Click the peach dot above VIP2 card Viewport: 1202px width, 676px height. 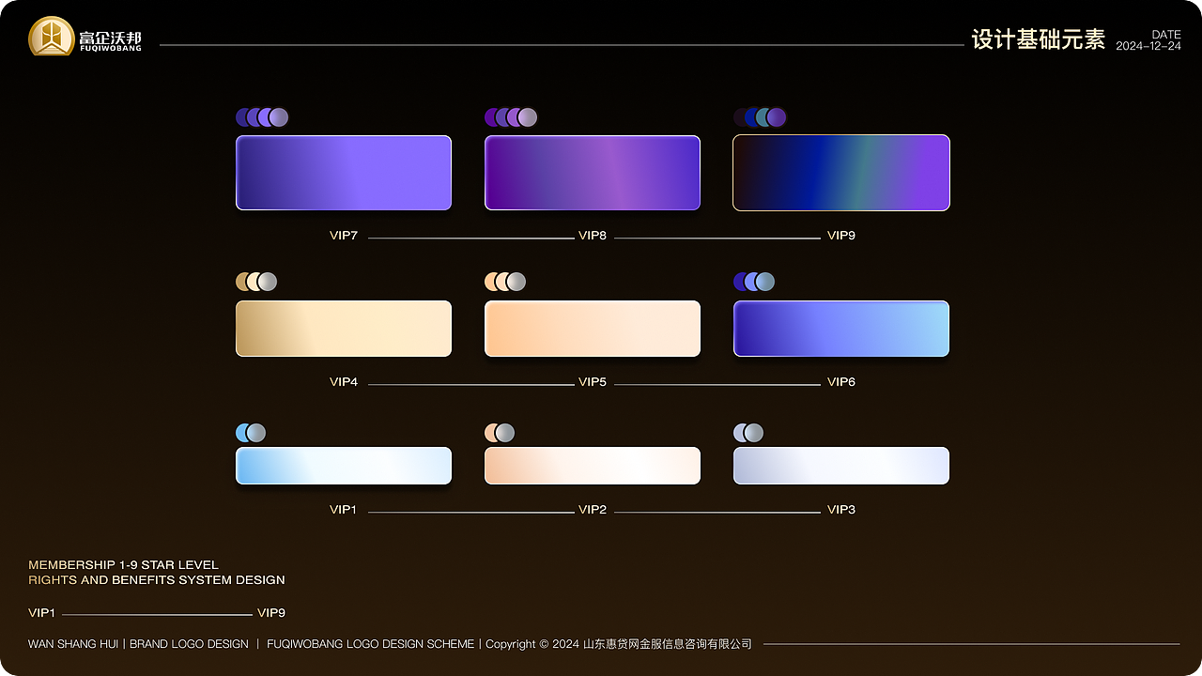coord(491,433)
